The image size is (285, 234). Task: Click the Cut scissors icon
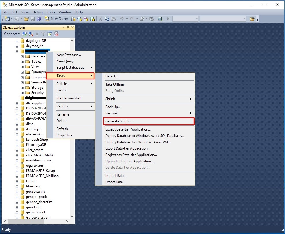click(x=100, y=19)
